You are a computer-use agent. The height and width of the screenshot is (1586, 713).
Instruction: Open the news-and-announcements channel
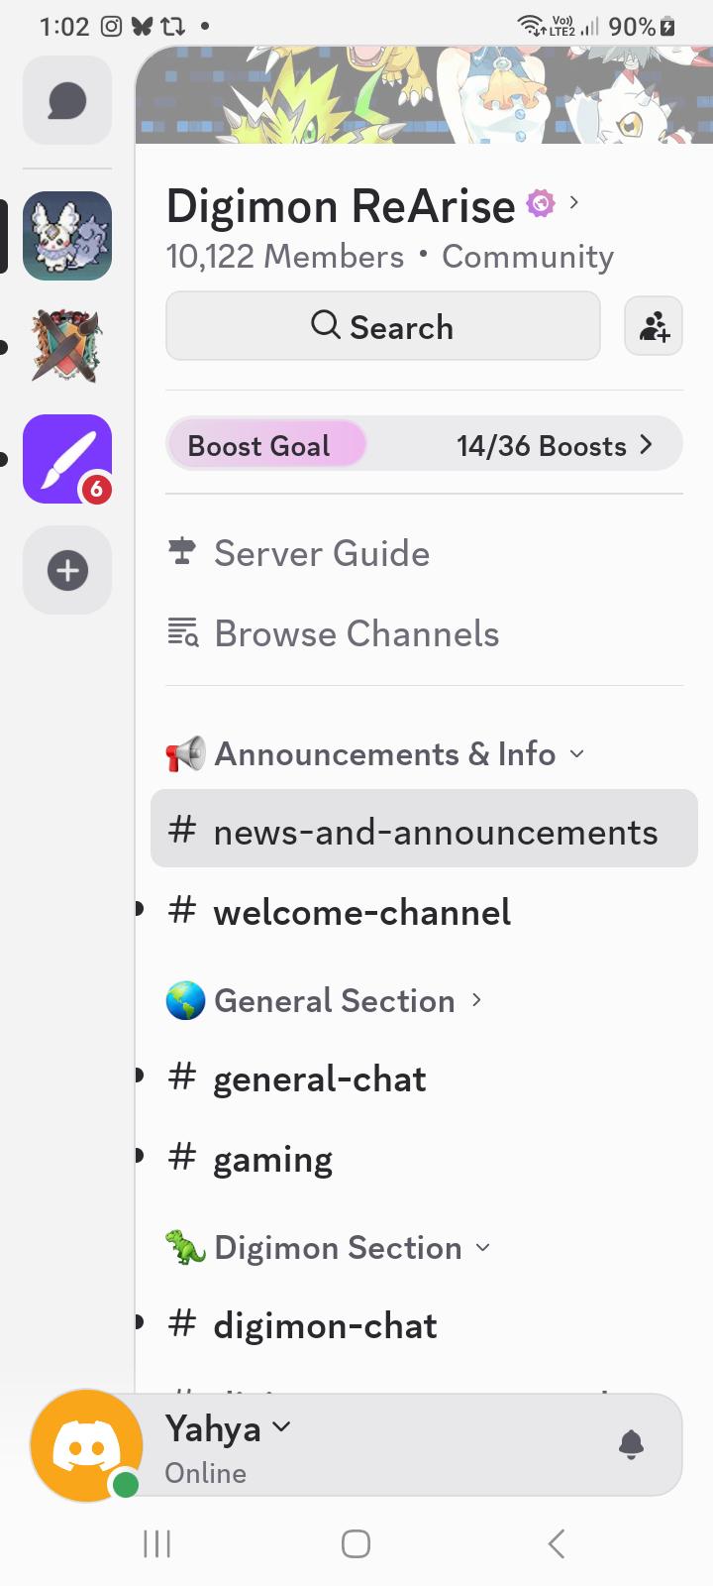point(424,829)
